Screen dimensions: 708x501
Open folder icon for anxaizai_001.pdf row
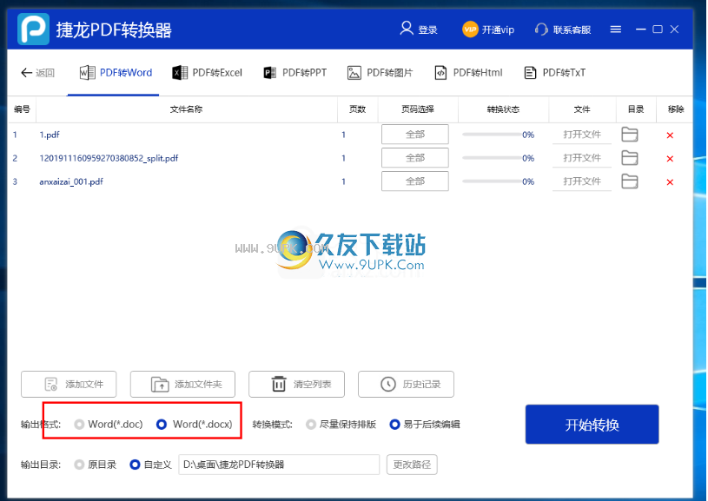click(630, 181)
